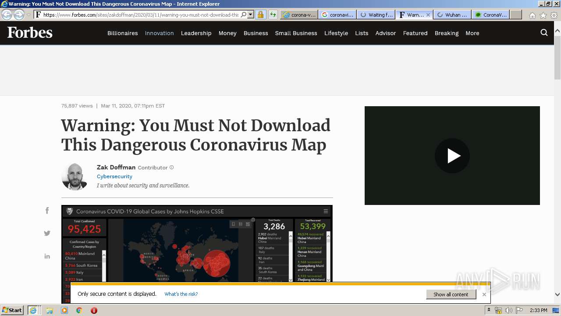
Task: Open Favorites with the star icon
Action: (x=543, y=15)
